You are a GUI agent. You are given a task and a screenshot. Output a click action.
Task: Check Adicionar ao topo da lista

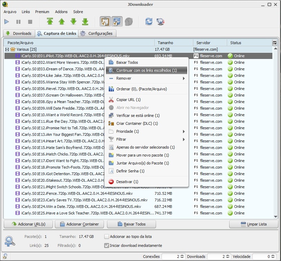point(107,237)
